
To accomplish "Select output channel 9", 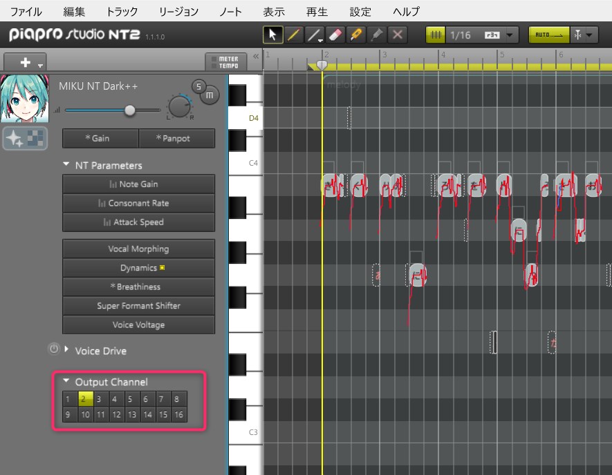I will pyautogui.click(x=70, y=415).
